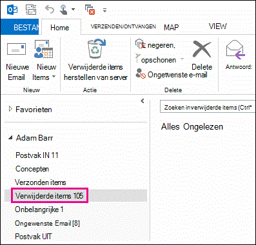Click the Undo arrow icon

click(x=50, y=10)
